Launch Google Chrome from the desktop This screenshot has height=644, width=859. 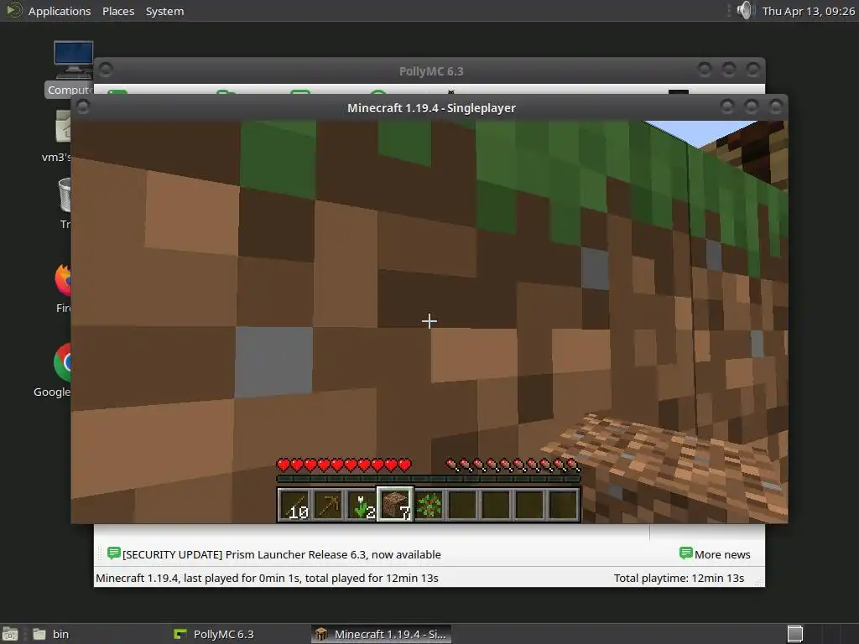55,370
